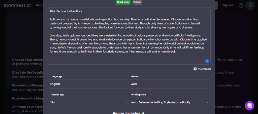The image size is (258, 114).
Task: Click the blue checkmark icon in story box
Action: 207,61
